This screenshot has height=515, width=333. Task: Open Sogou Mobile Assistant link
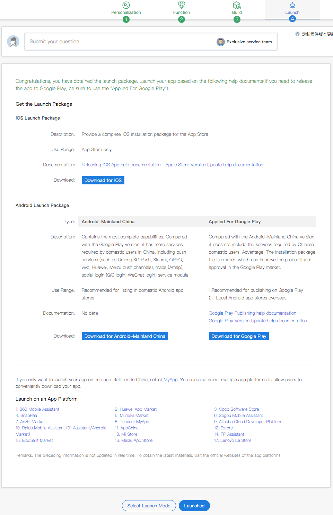239,416
